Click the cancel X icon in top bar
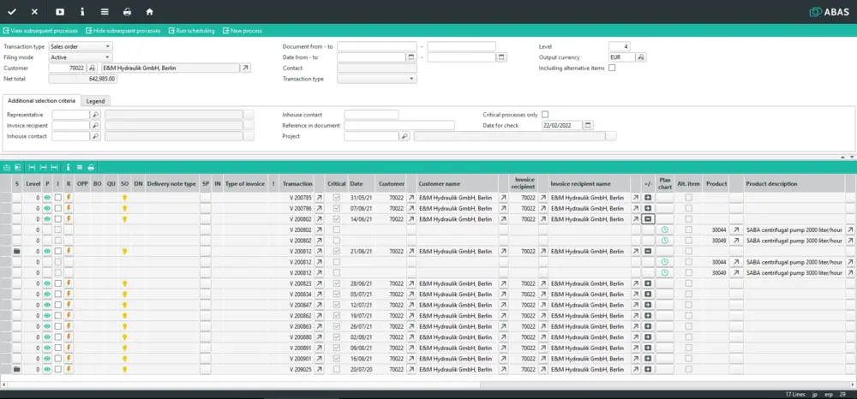The width and height of the screenshot is (857, 399). (x=34, y=11)
